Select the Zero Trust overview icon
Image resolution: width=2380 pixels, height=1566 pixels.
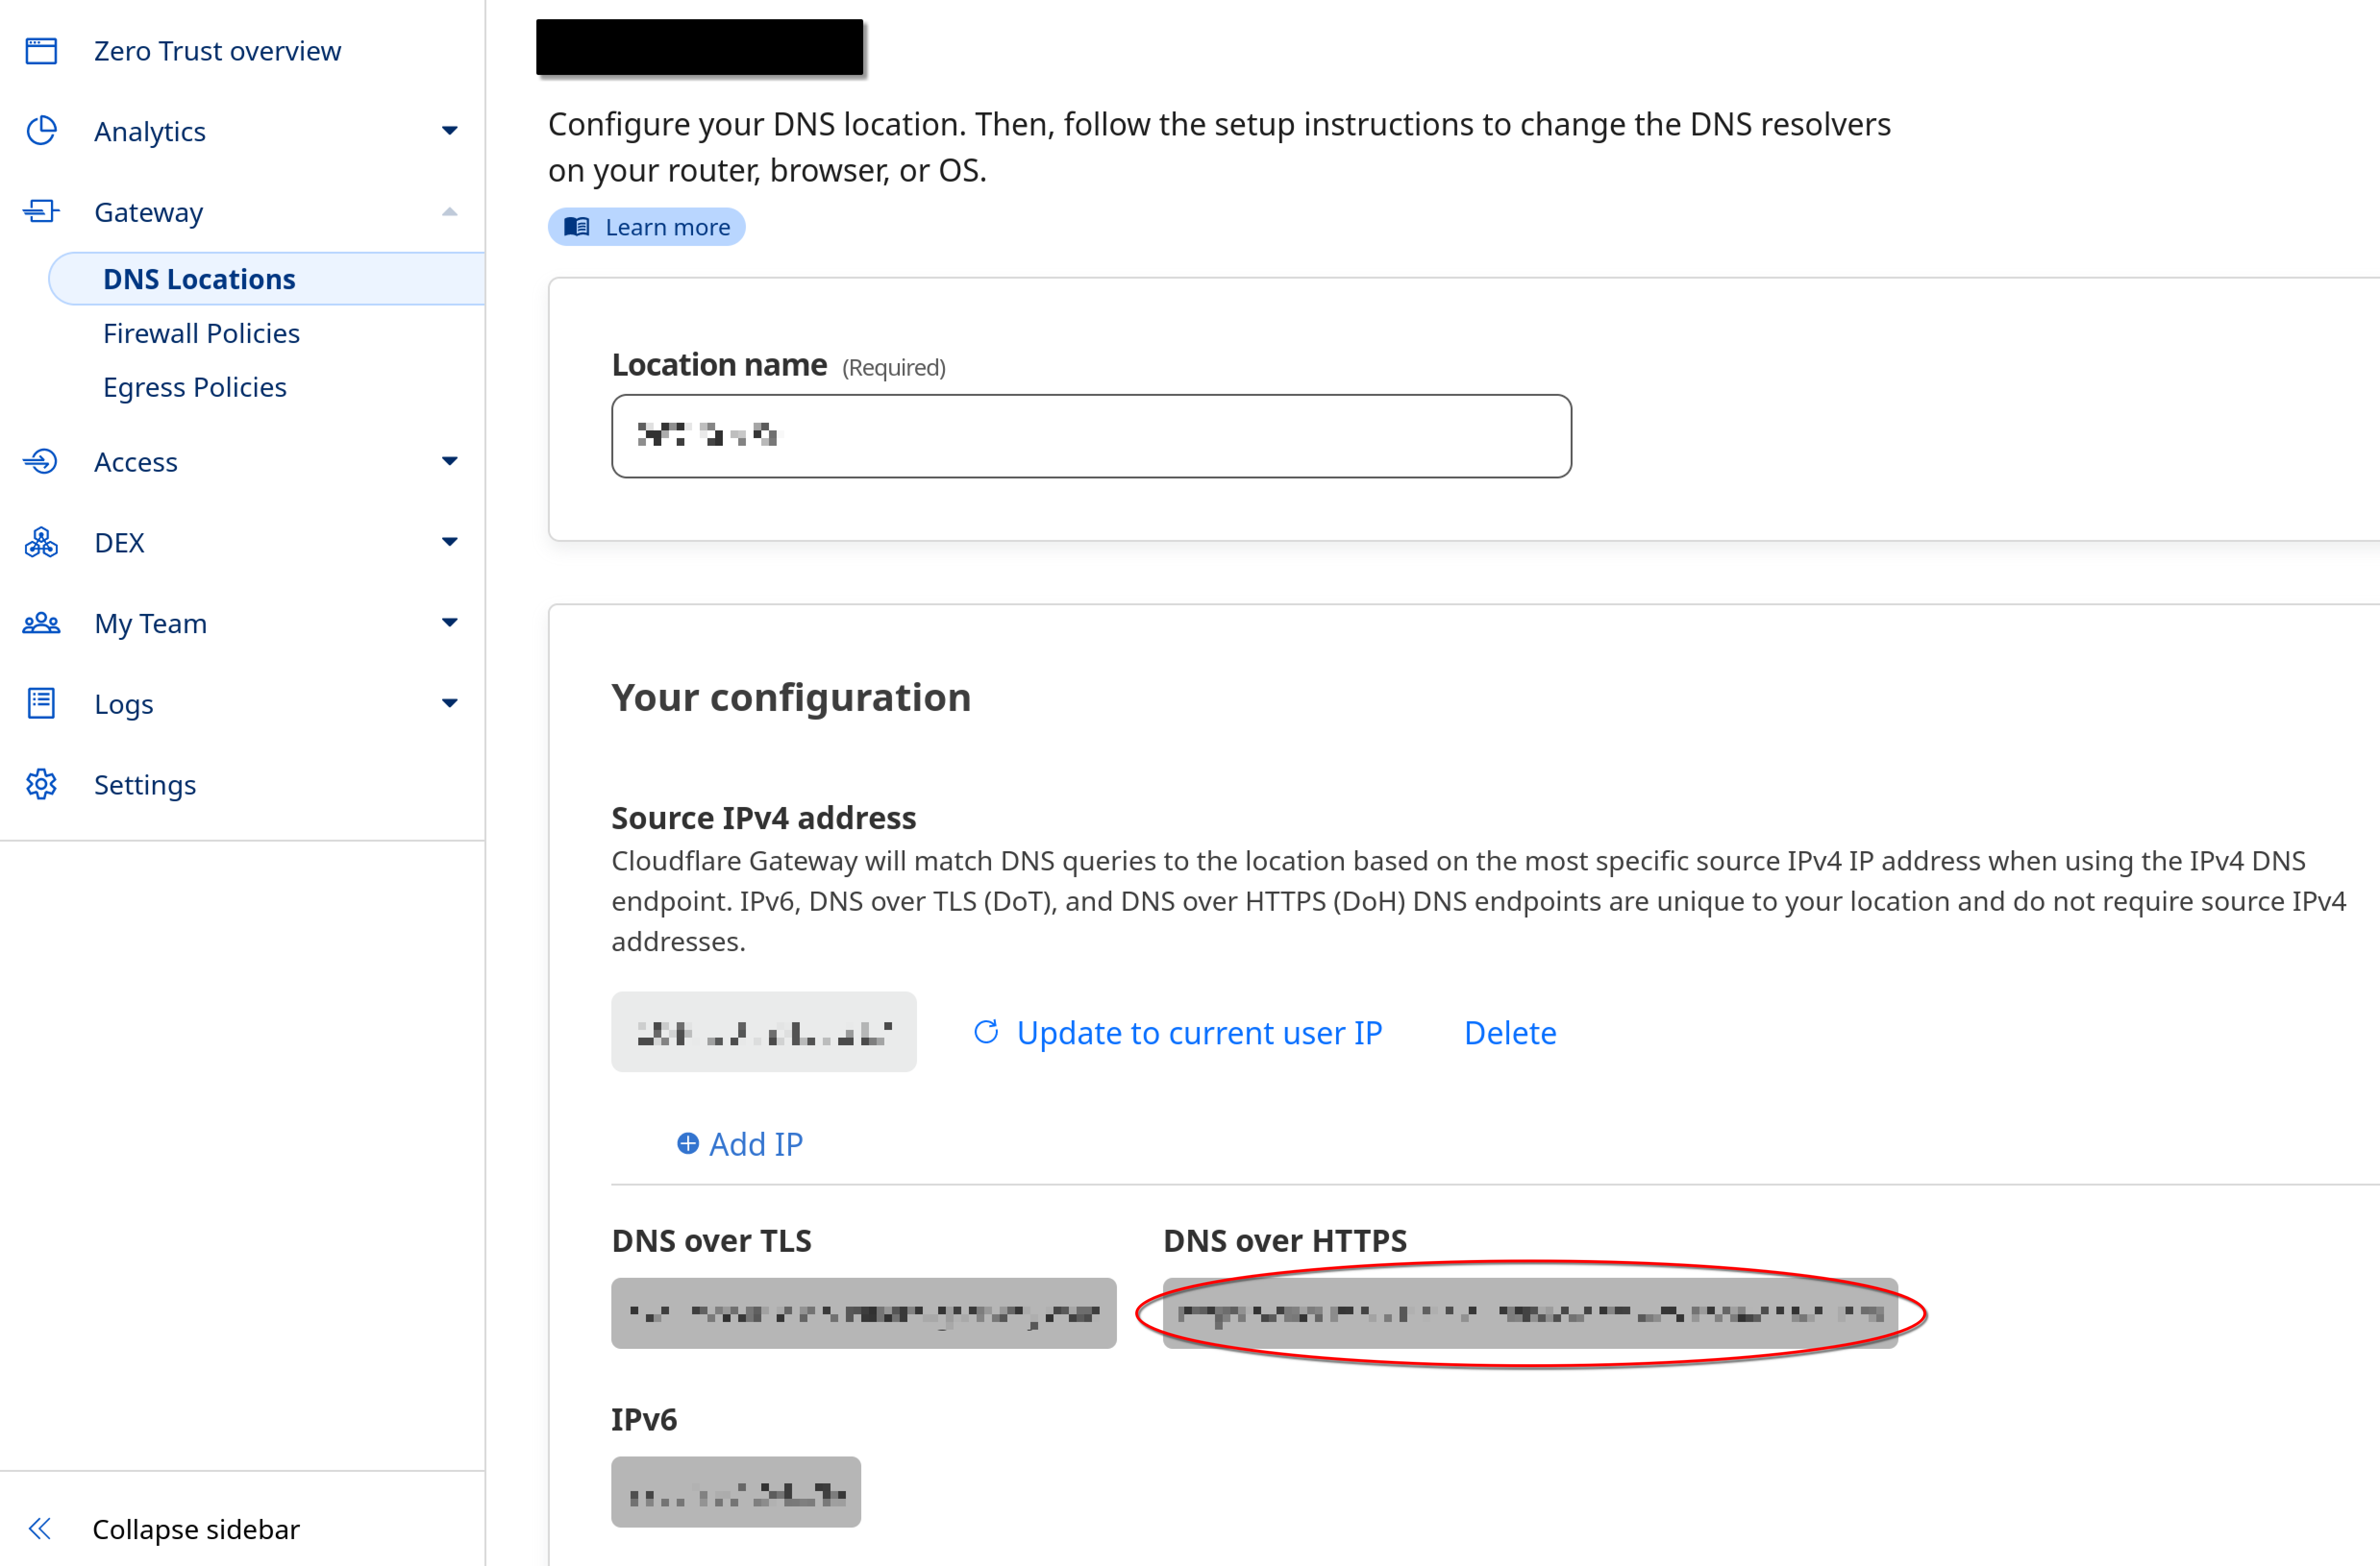[41, 50]
